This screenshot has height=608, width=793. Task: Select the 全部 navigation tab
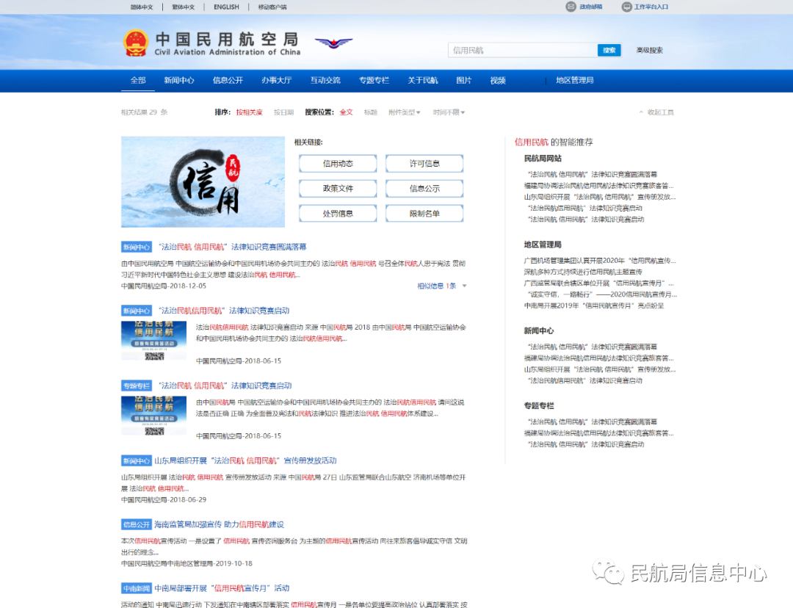tap(137, 81)
